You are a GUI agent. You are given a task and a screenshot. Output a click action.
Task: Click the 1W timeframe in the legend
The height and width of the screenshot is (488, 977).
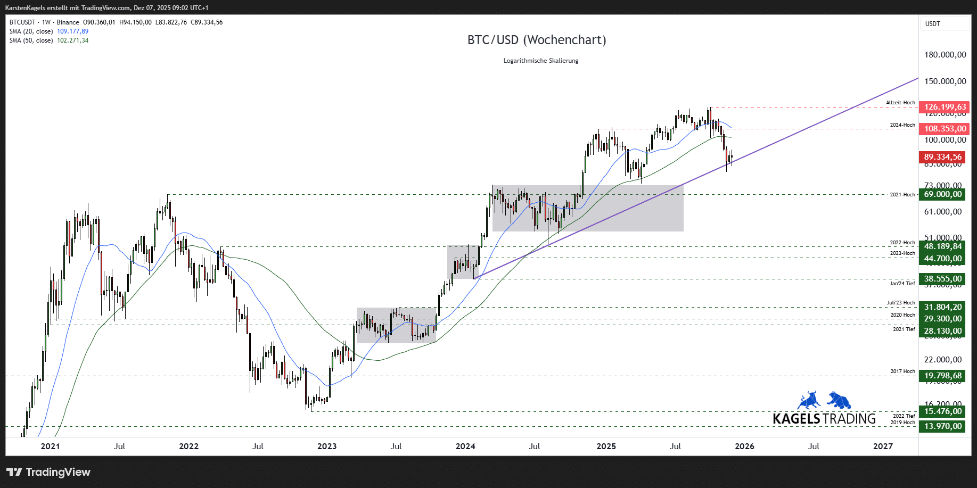tap(46, 22)
